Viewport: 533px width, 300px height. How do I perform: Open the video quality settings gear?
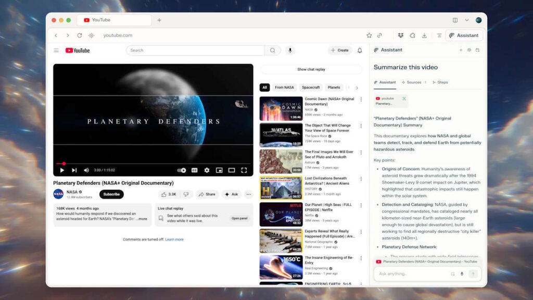click(207, 170)
